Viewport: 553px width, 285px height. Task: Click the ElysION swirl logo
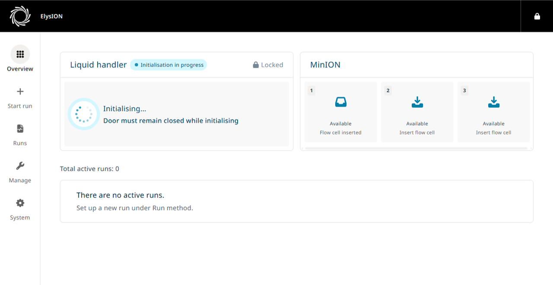[x=20, y=16]
